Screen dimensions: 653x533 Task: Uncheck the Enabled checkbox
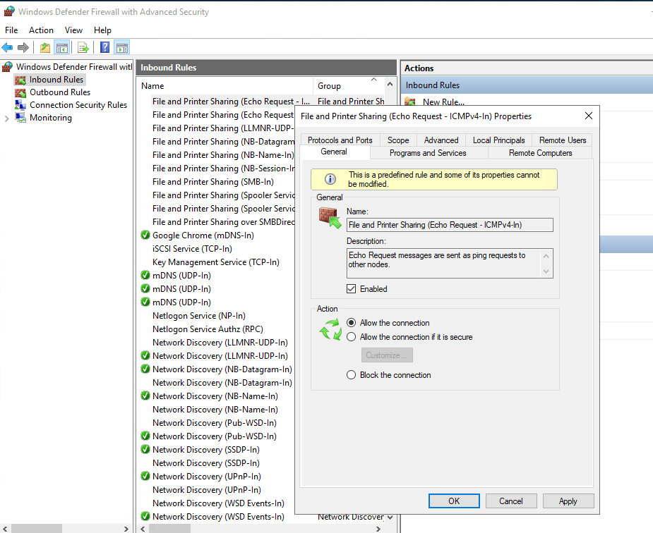[351, 289]
